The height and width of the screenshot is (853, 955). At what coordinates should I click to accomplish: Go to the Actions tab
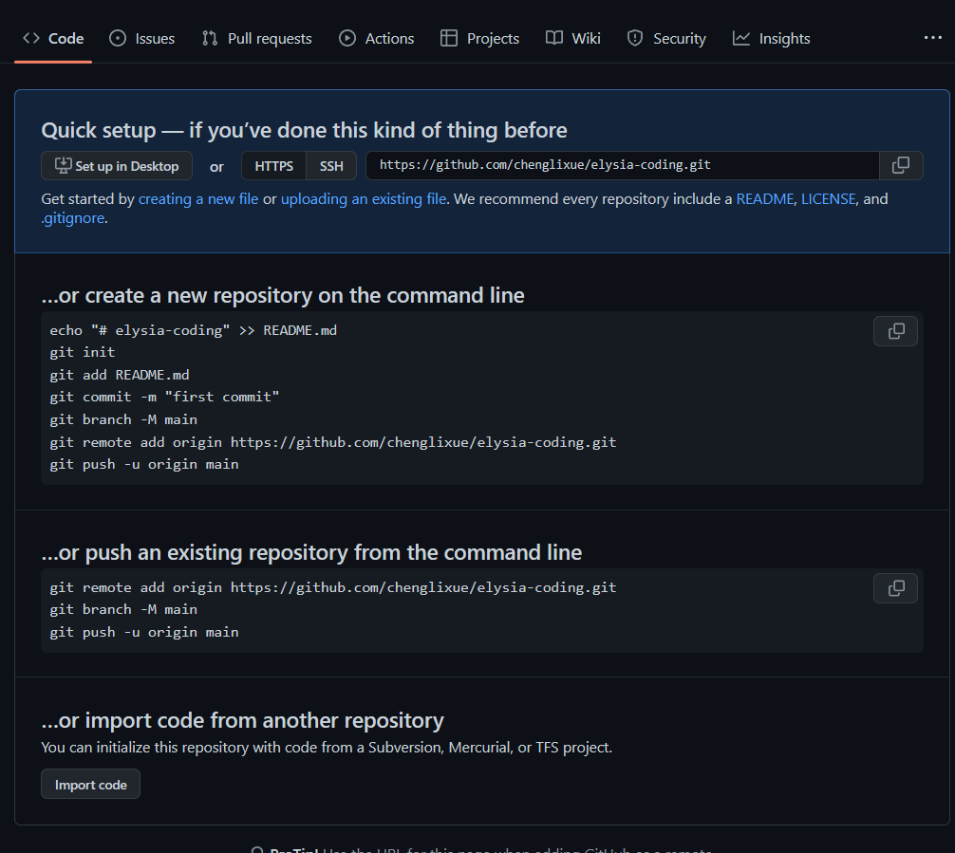(x=377, y=39)
